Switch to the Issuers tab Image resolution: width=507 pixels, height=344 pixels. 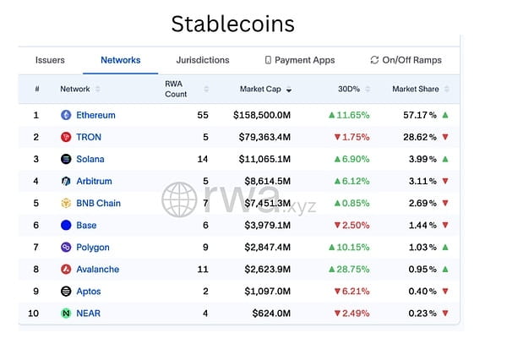coord(50,60)
